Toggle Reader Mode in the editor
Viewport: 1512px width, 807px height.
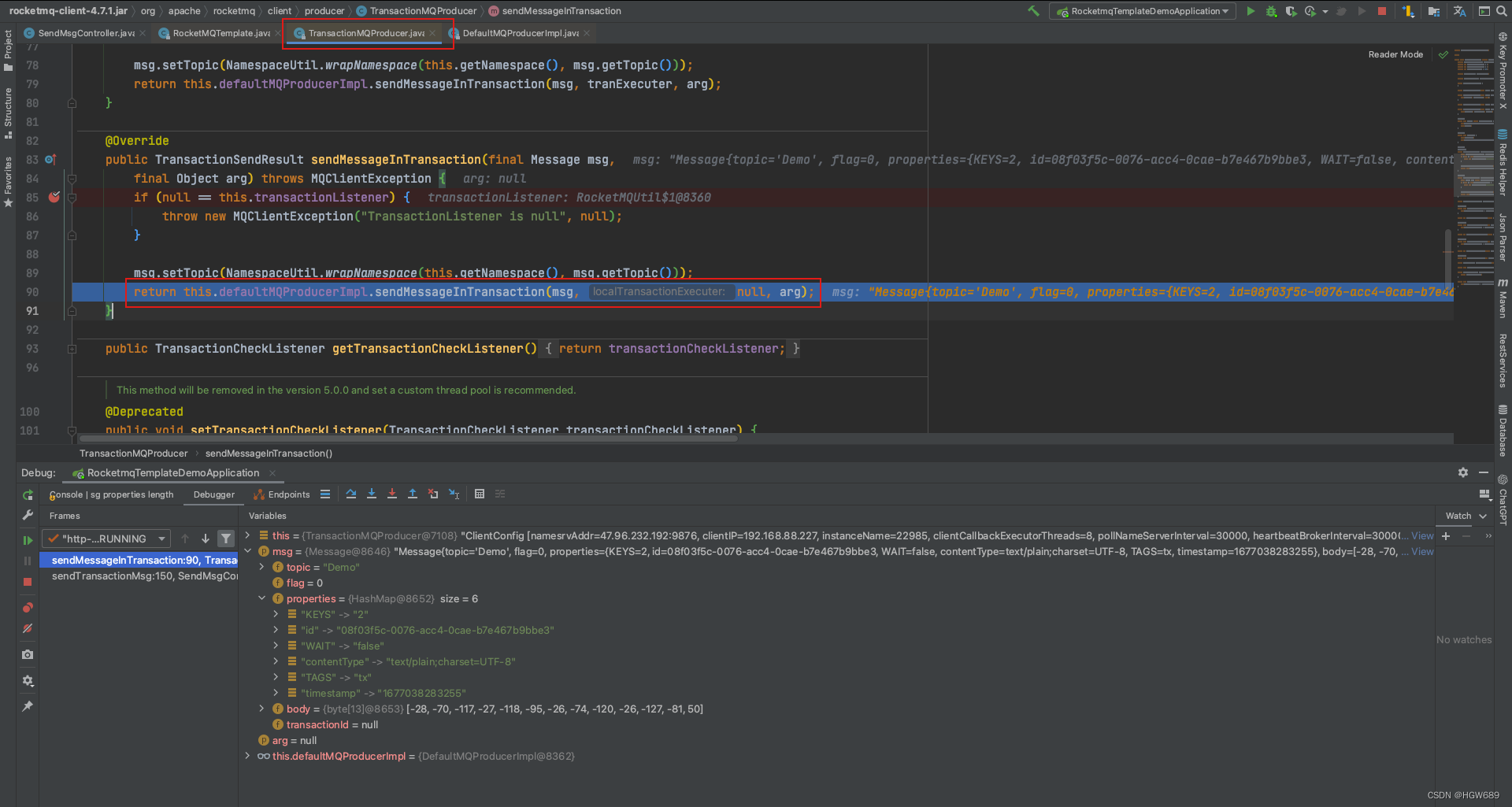(x=1395, y=54)
